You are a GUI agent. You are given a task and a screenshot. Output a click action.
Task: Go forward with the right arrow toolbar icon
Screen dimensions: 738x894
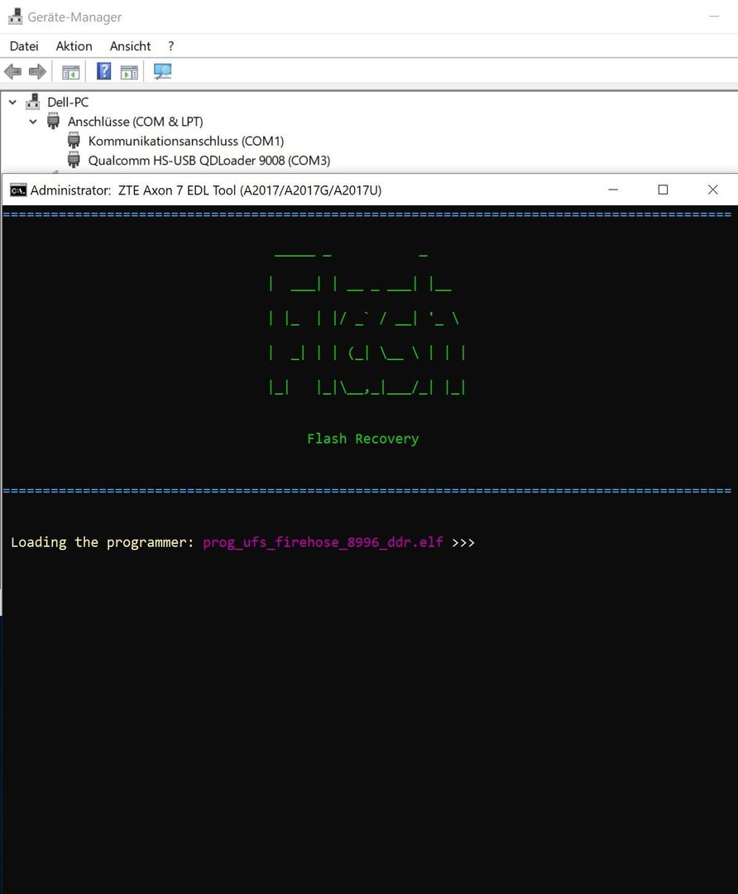tap(37, 72)
